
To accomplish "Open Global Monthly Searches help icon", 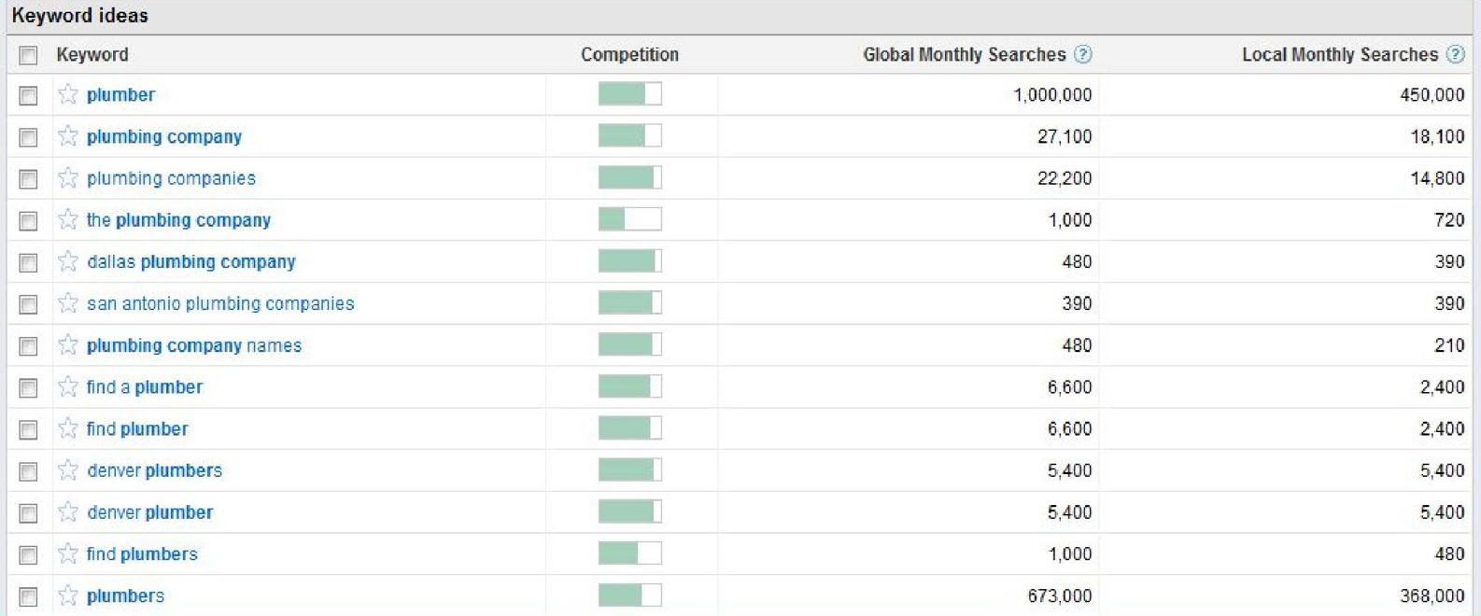I will pos(1083,54).
